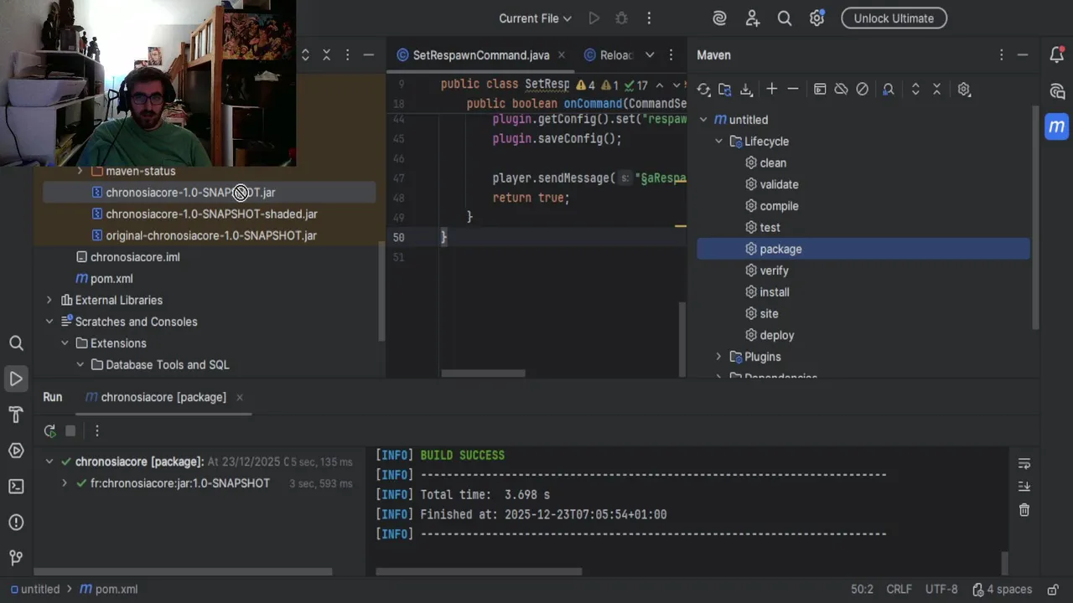
Task: Toggle soft-wrap in build output
Action: click(x=1024, y=463)
